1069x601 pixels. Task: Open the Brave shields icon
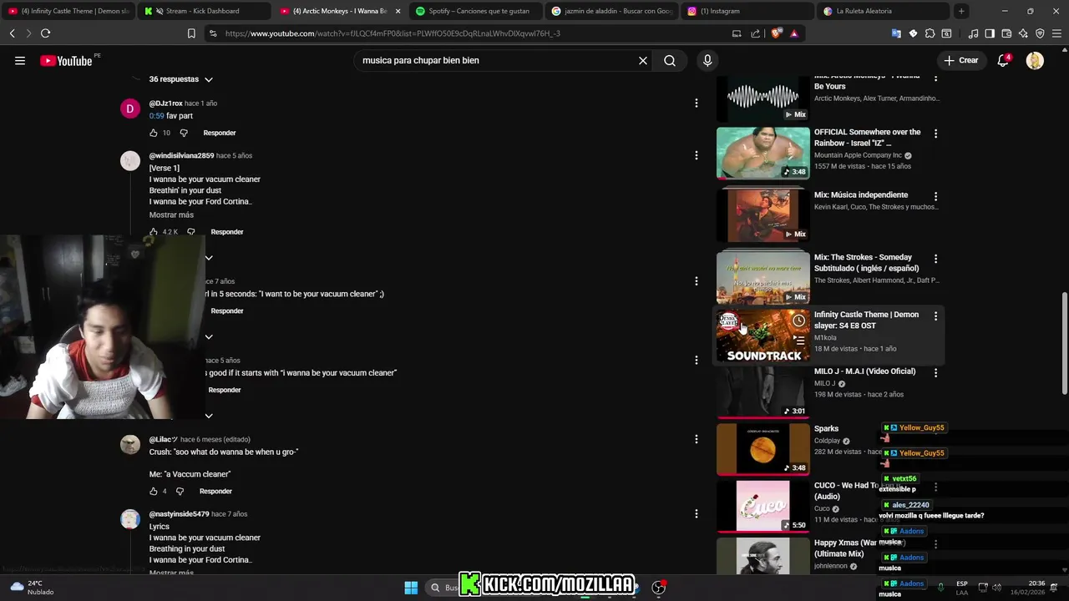[776, 33]
